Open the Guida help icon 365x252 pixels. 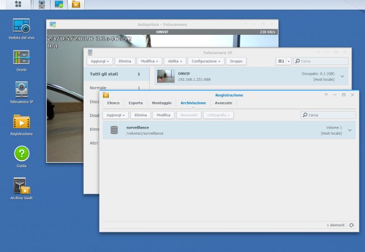(x=21, y=153)
